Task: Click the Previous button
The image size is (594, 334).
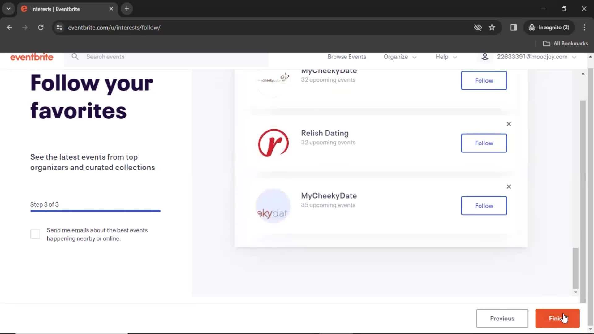Action: point(502,318)
